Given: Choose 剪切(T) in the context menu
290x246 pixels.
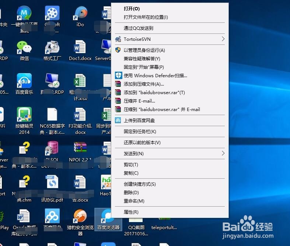Looking at the screenshot, I should tap(170, 165).
